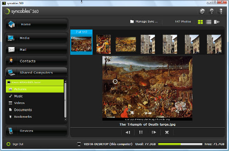Click the sidebar list scrollbar

[x=65, y=100]
